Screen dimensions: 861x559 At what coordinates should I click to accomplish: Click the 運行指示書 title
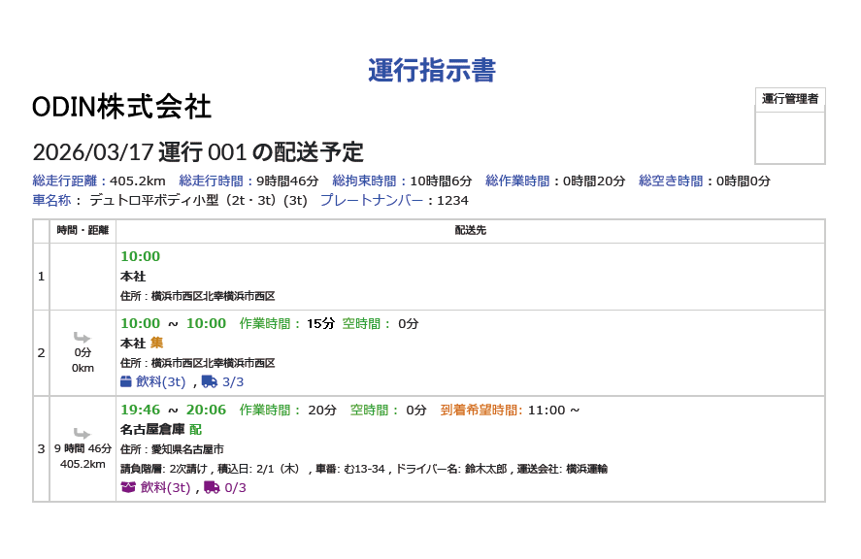pyautogui.click(x=431, y=71)
